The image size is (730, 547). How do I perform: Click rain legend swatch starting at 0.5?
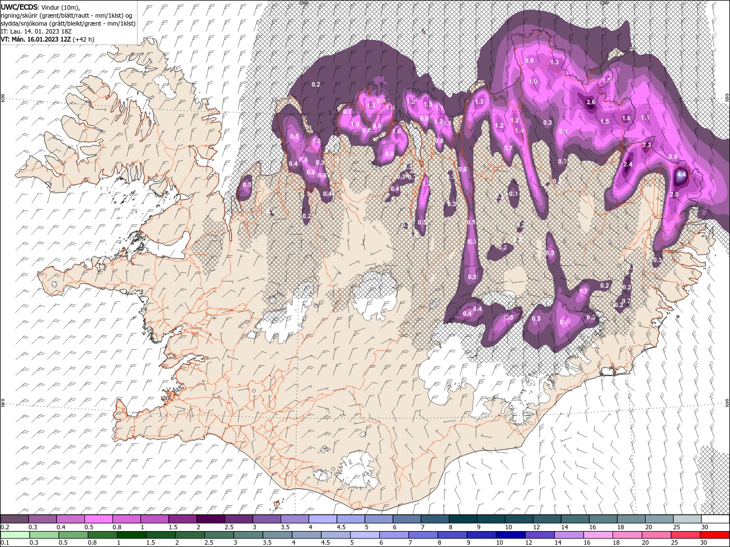[73, 535]
